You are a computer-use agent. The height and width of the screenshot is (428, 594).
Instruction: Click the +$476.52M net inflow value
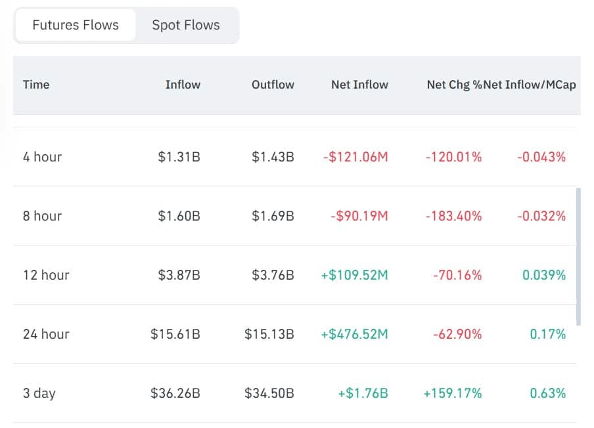tap(354, 334)
